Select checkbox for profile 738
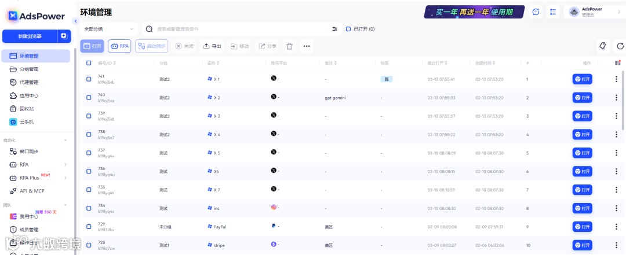Image resolution: width=626 pixels, height=255 pixels. coord(89,134)
